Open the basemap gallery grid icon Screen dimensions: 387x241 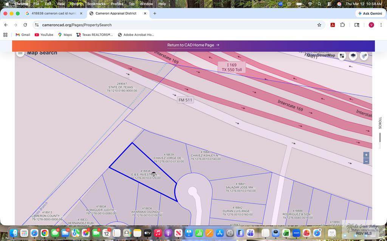(x=342, y=56)
